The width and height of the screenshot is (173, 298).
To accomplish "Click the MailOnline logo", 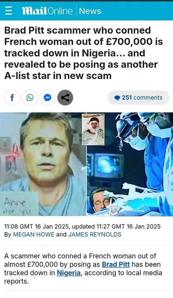I will point(47,11).
